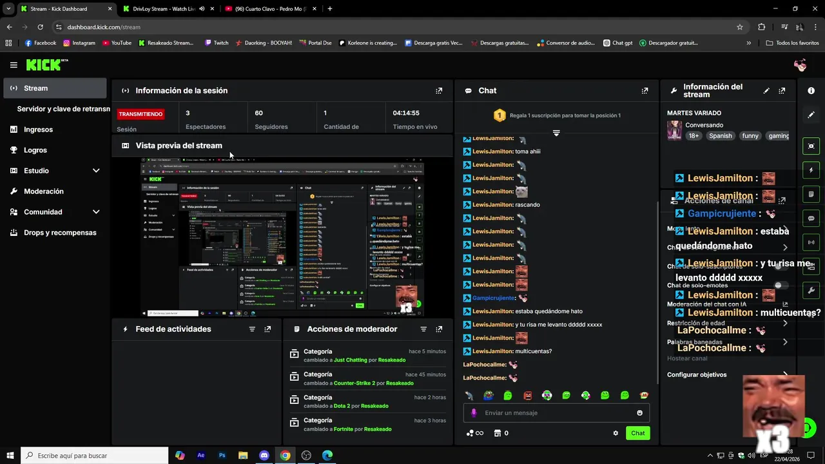
Task: Open Palabras baneadas chevron
Action: 785,342
